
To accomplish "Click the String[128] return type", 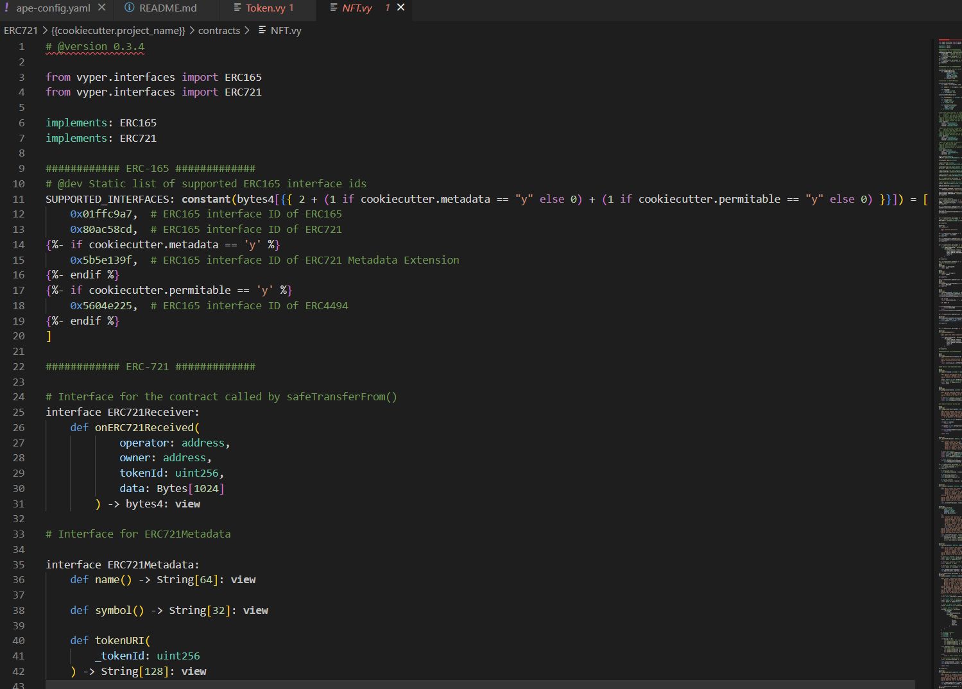I will (135, 672).
